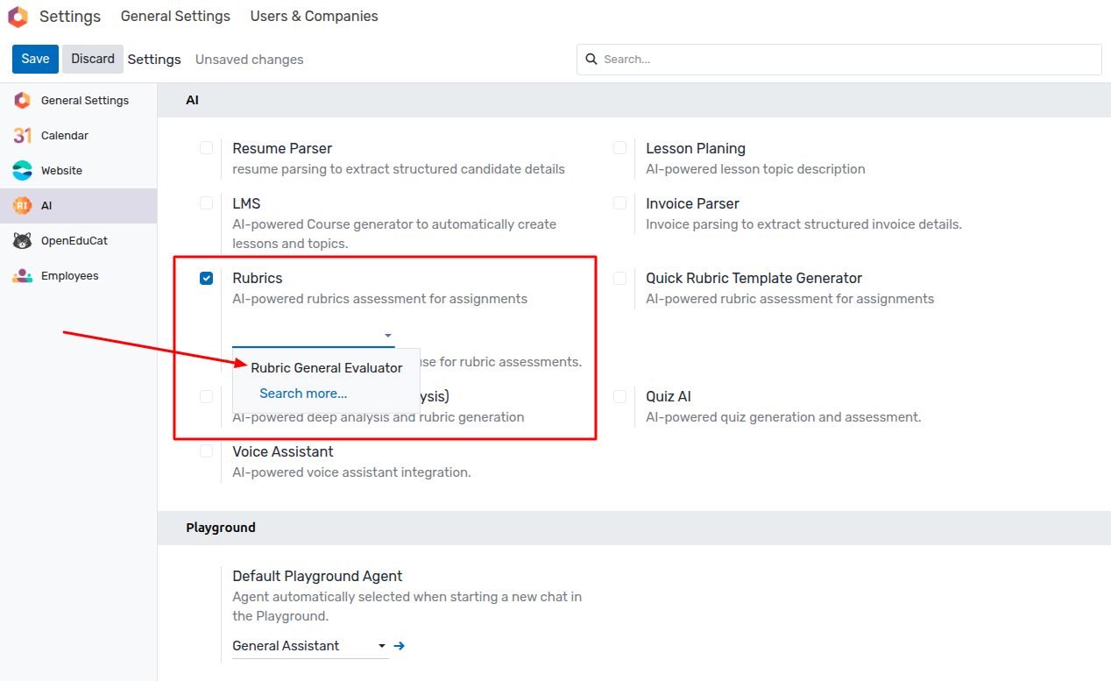Focus the settings Search field
Viewport: 1111px width, 681px height.
click(839, 60)
